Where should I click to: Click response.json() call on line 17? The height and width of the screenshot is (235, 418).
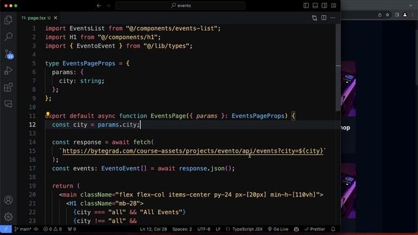tap(206, 168)
